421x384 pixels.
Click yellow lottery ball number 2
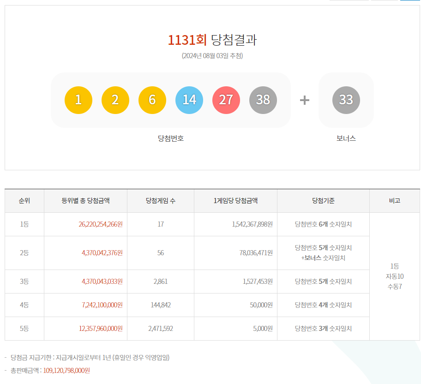115,100
